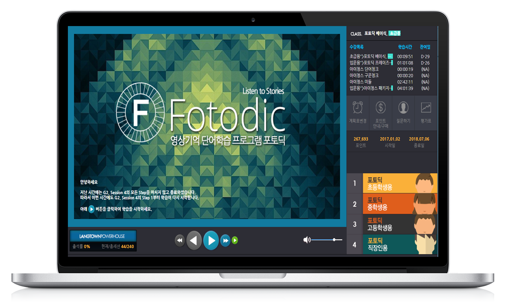
Task: Click the large gray previous step arrow
Action: pyautogui.click(x=194, y=240)
